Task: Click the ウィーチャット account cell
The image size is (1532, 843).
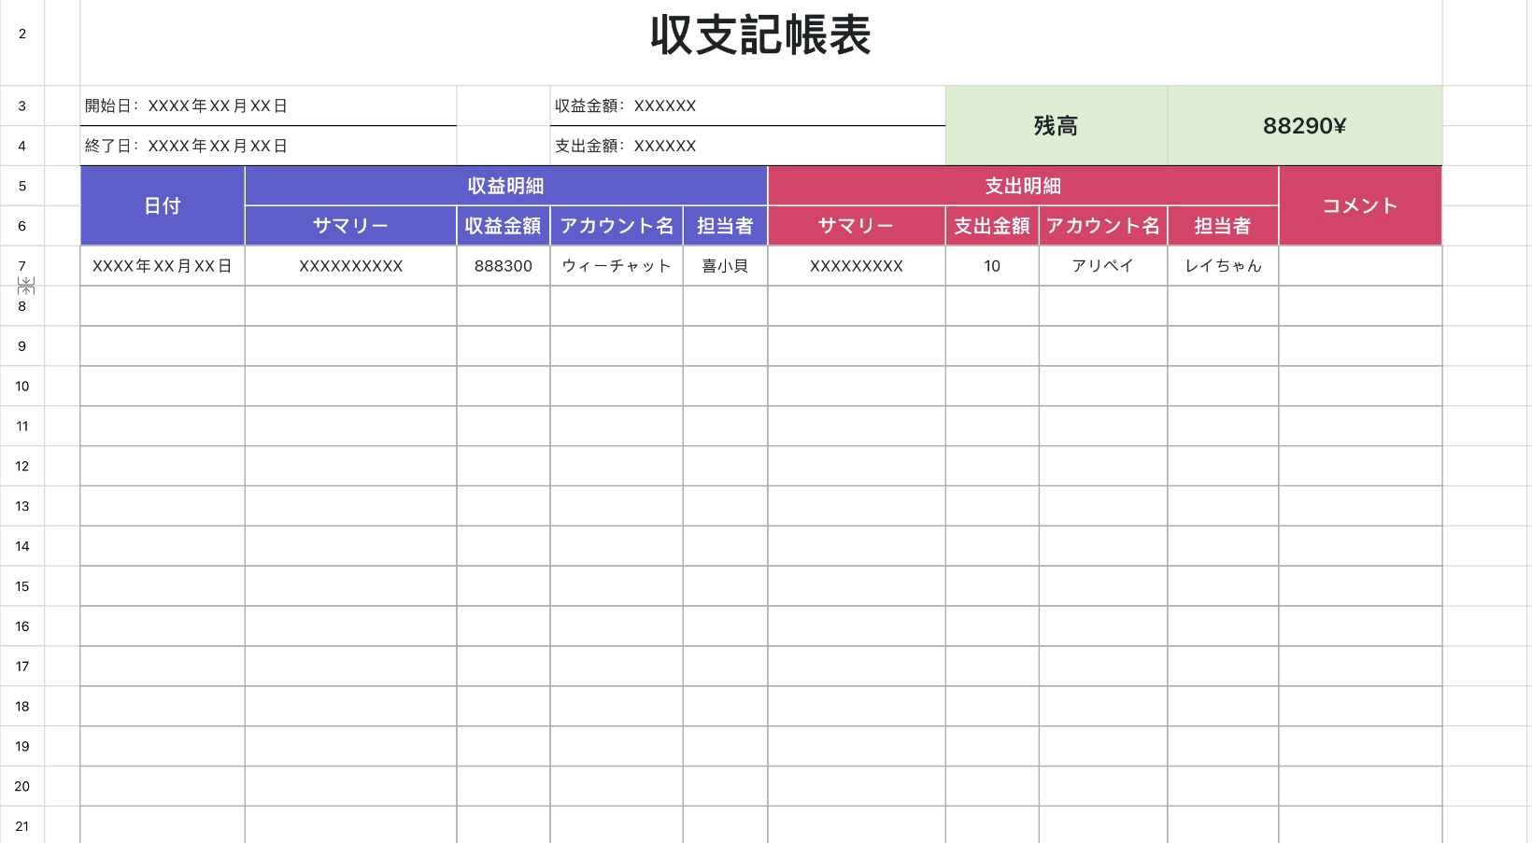Action: (617, 266)
